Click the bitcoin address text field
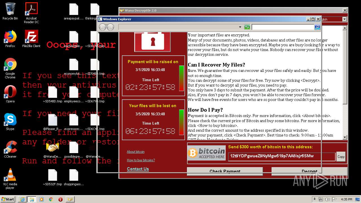The image size is (361, 203). 281,156
